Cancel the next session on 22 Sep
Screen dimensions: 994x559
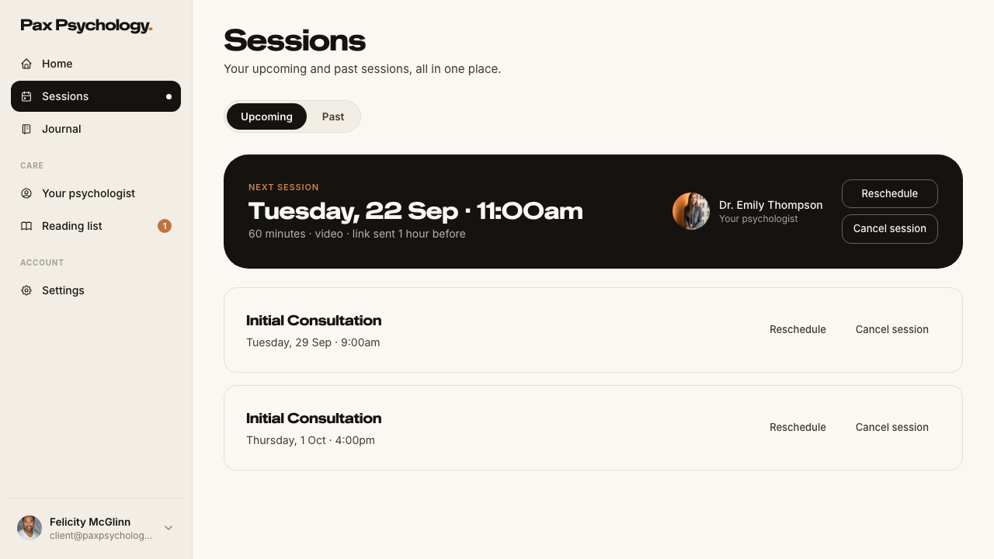coord(890,228)
